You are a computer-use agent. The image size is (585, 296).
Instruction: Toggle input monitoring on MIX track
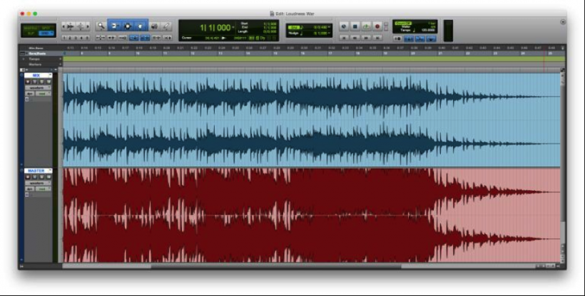coord(35,82)
